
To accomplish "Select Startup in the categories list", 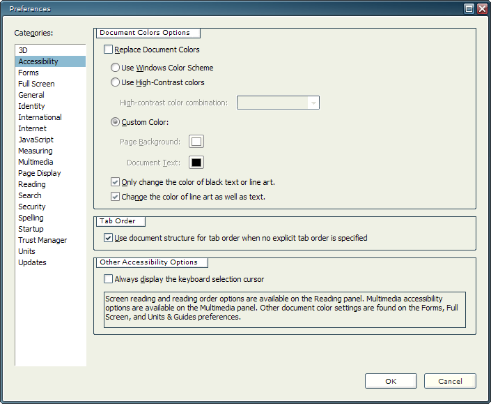I will click(x=50, y=229).
